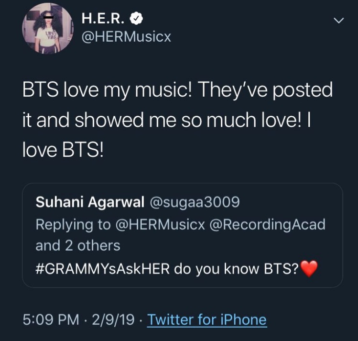Open the H.E.R. display name

[104, 19]
